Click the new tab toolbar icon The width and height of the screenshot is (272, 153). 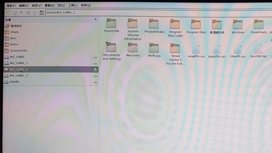tap(8, 12)
